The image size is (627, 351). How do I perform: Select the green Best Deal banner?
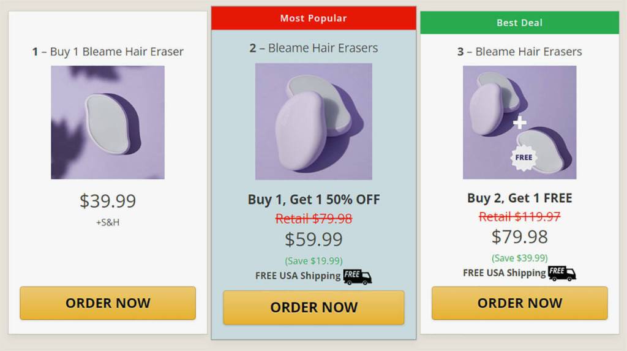[519, 23]
